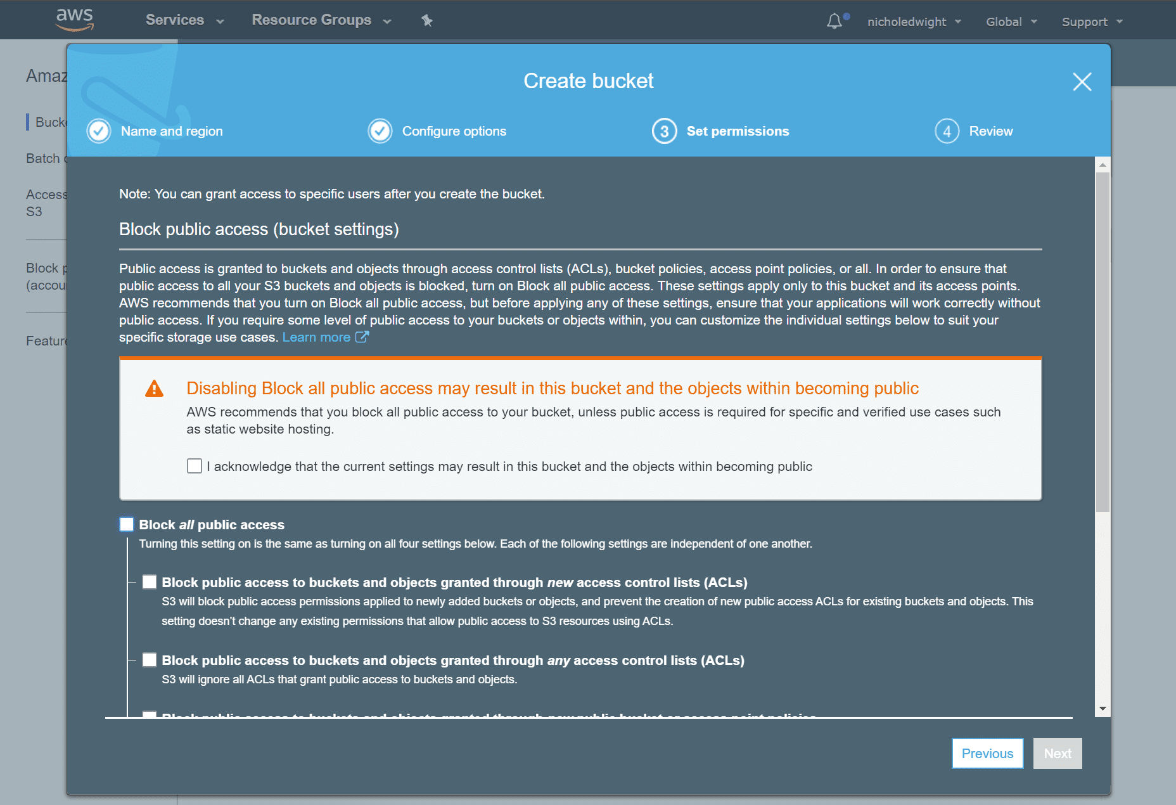Enable Block all public access checkbox
The height and width of the screenshot is (805, 1176).
click(127, 524)
